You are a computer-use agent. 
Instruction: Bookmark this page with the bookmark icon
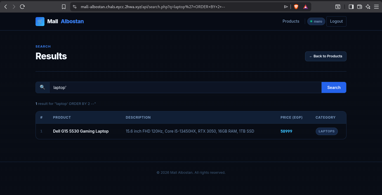[x=64, y=7]
